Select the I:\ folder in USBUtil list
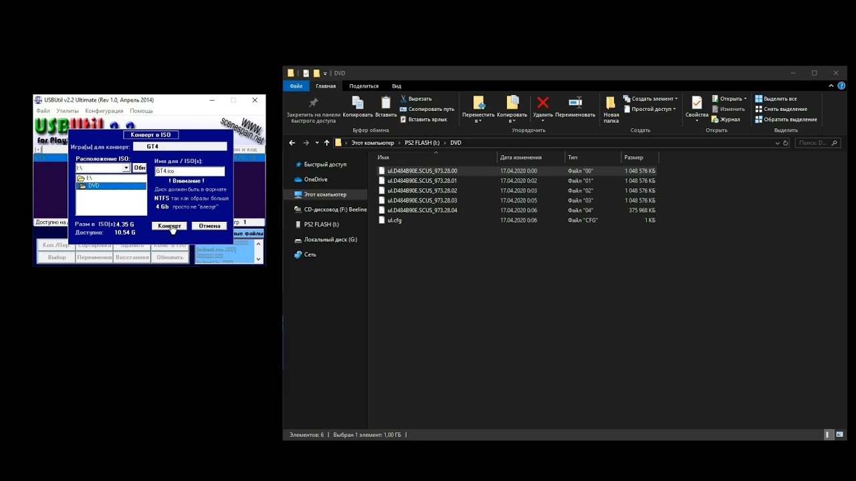Screen dimensions: 856x481 [x=111, y=178]
